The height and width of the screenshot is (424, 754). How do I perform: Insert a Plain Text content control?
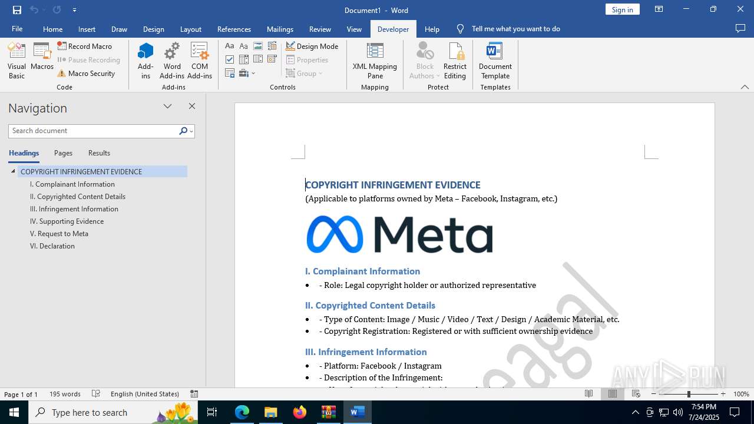[x=244, y=46]
